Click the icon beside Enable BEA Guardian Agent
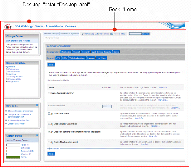 [52, 142]
